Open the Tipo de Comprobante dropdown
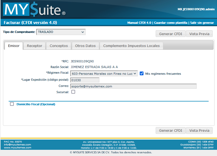 [x=61, y=32]
